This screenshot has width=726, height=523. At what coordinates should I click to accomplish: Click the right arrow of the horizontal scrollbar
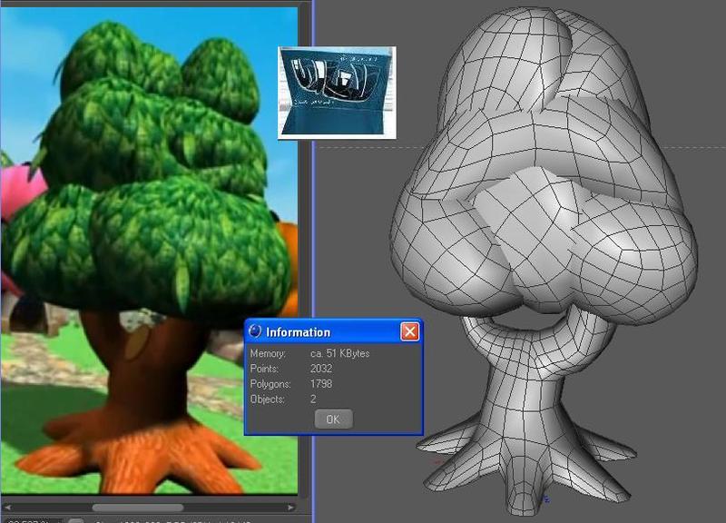290,508
